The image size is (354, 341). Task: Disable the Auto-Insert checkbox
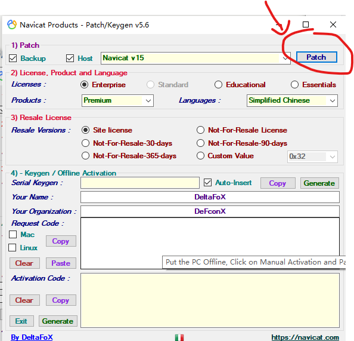pos(207,182)
